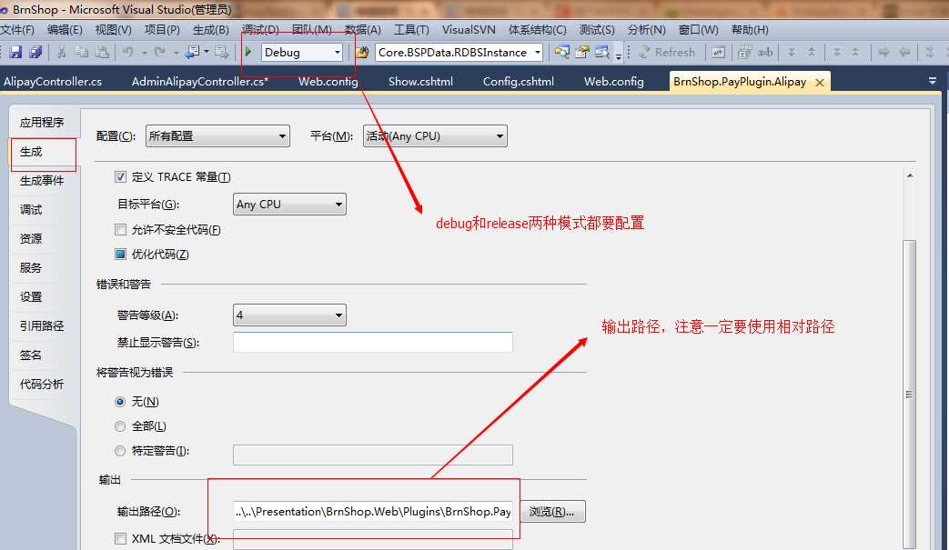Click the Navigate Forward icon

pyautogui.click(x=221, y=52)
